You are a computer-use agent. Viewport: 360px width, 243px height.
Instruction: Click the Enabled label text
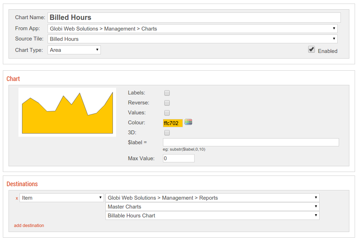(x=328, y=51)
